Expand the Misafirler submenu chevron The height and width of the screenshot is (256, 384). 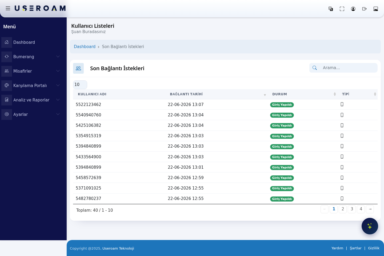[58, 71]
